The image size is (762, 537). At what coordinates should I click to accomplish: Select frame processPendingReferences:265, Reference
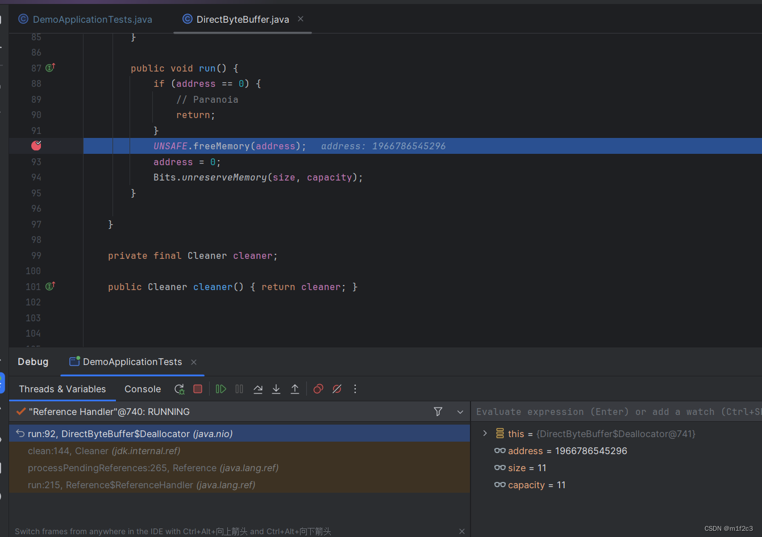(x=239, y=468)
